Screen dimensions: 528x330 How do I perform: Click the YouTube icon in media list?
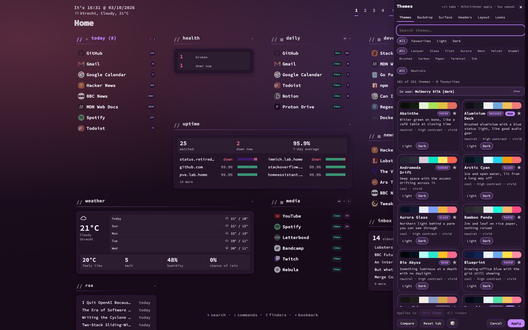[x=277, y=216]
